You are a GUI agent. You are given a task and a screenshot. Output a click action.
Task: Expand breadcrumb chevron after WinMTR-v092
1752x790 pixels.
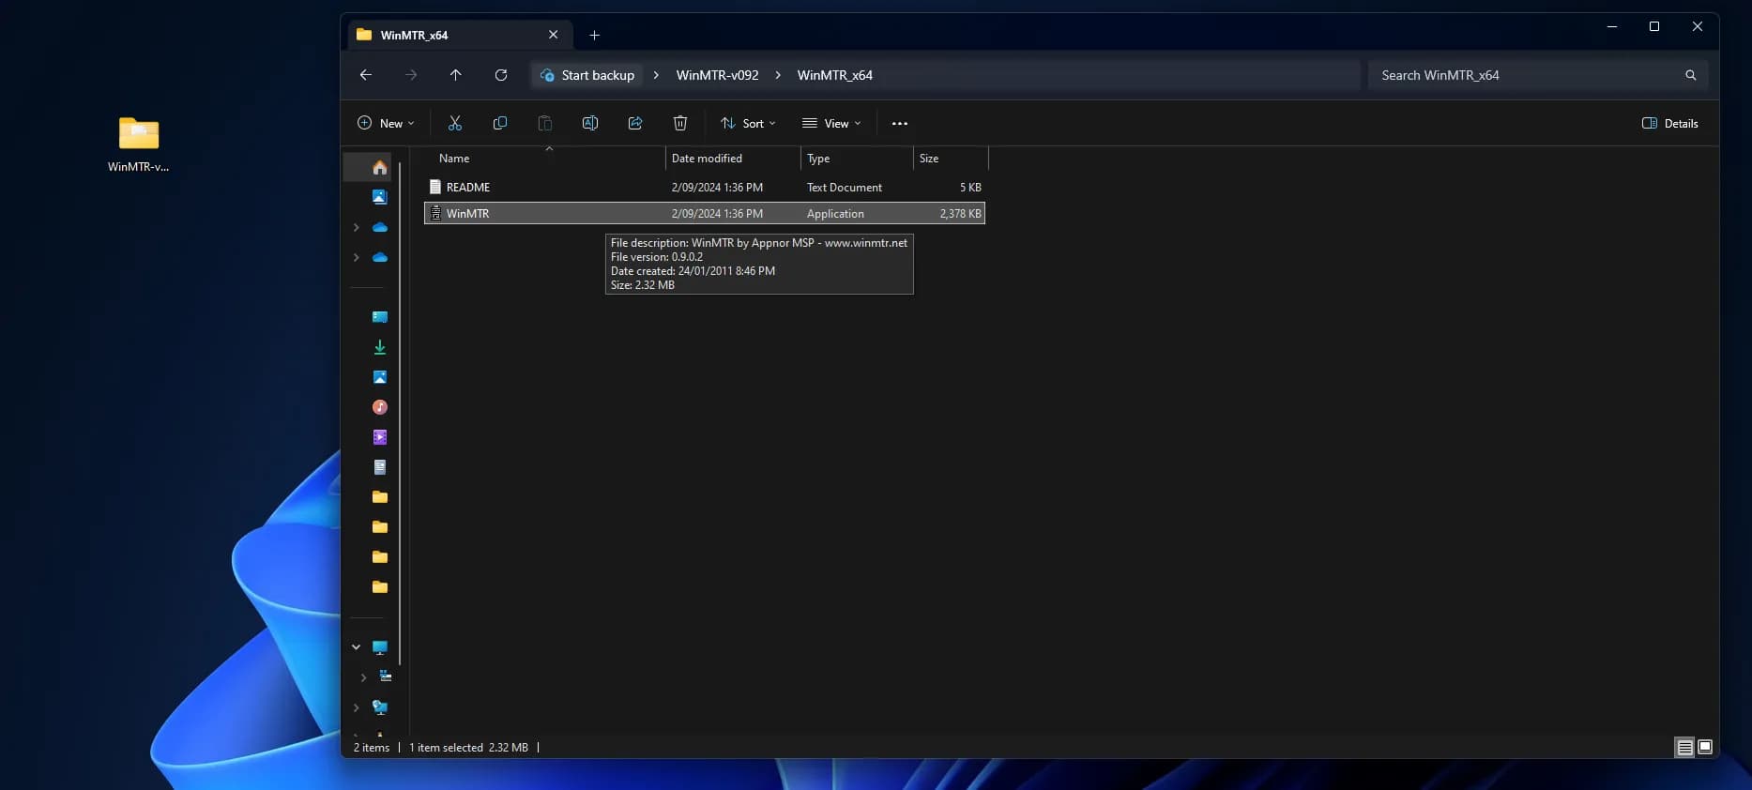point(778,75)
